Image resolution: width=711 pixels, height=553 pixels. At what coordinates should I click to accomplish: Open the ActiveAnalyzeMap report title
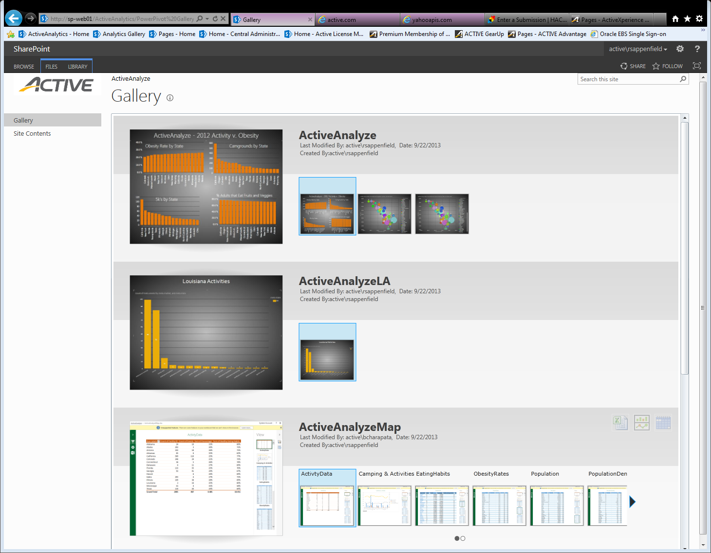click(x=350, y=427)
